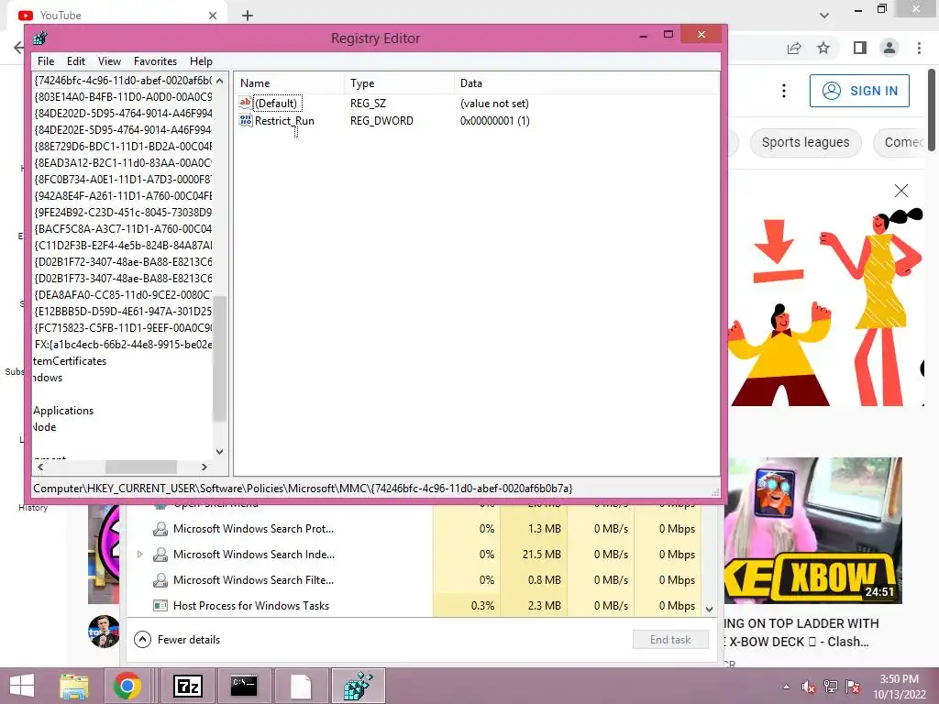Screen dimensions: 939x704
Task: Select the Restrict_Run registry value
Action: (284, 121)
